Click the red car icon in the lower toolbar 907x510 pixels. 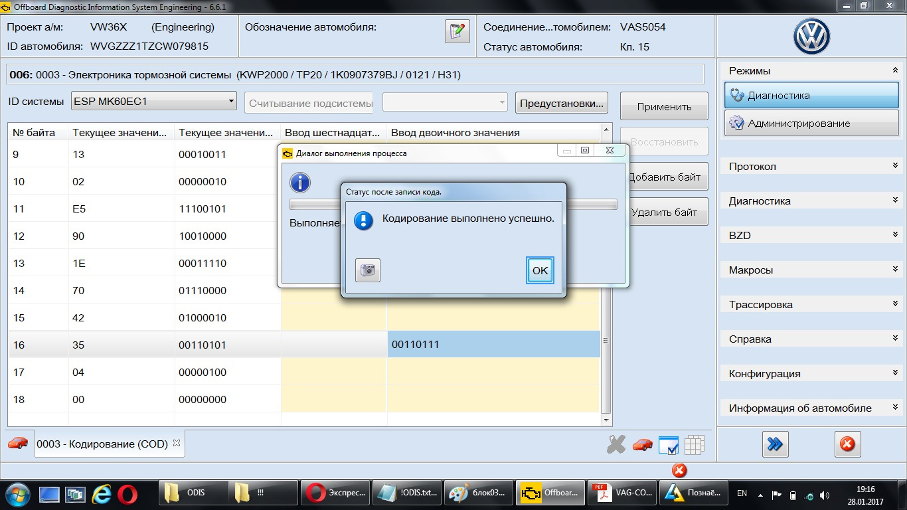pyautogui.click(x=642, y=444)
